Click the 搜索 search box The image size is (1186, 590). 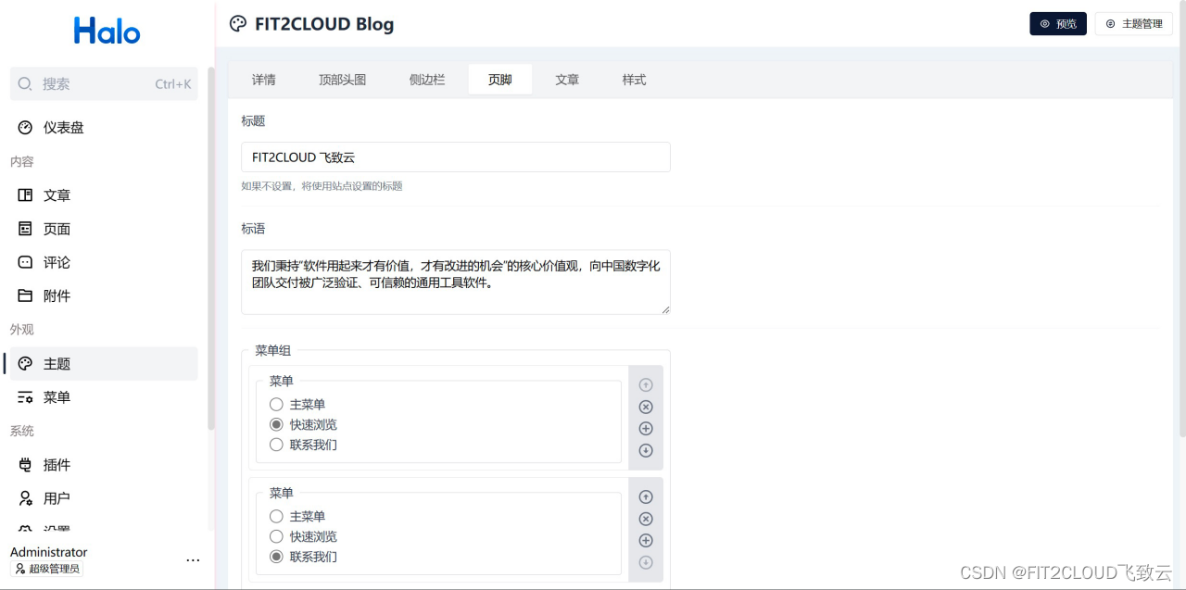[x=104, y=83]
